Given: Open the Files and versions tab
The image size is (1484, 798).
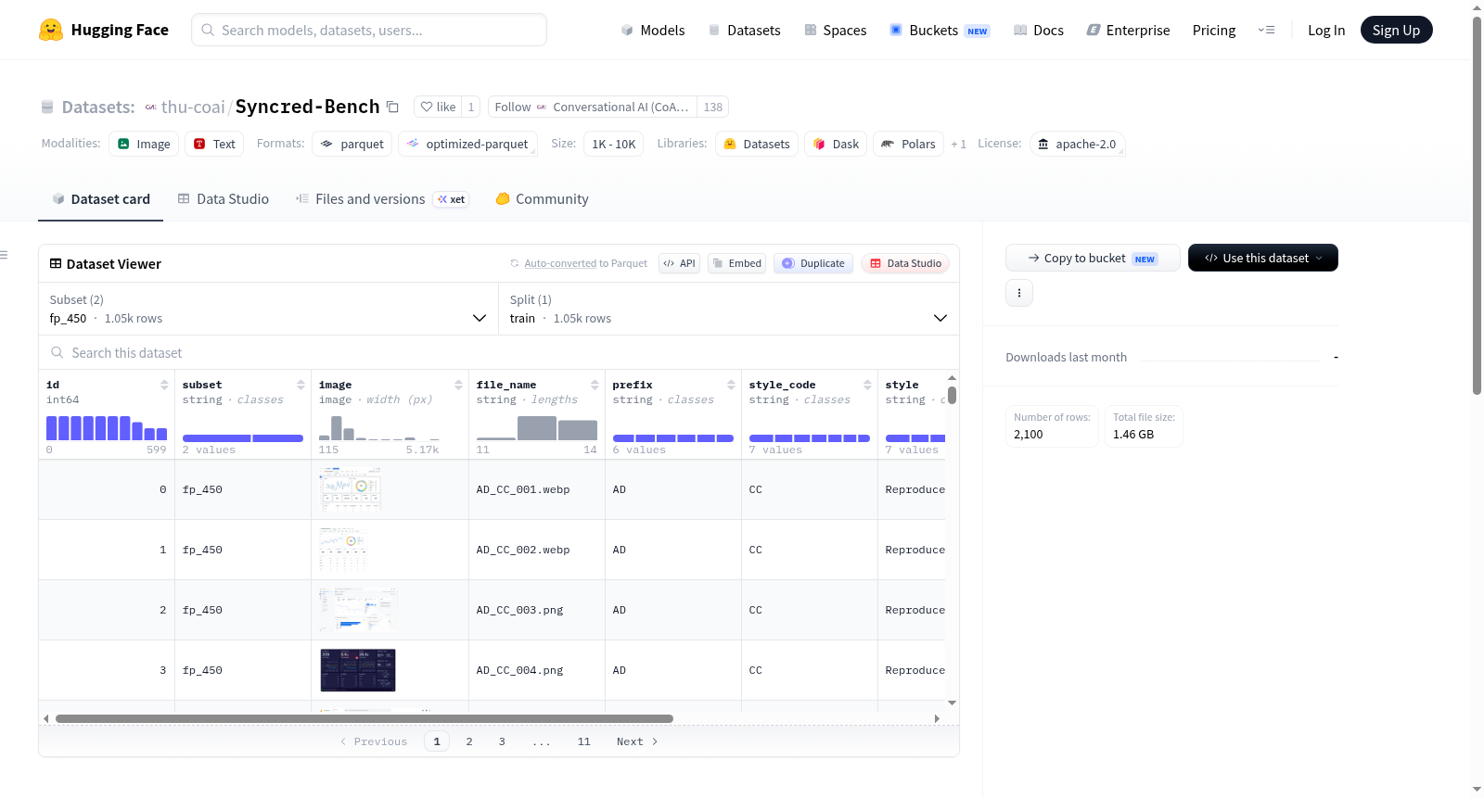Looking at the screenshot, I should (x=381, y=199).
